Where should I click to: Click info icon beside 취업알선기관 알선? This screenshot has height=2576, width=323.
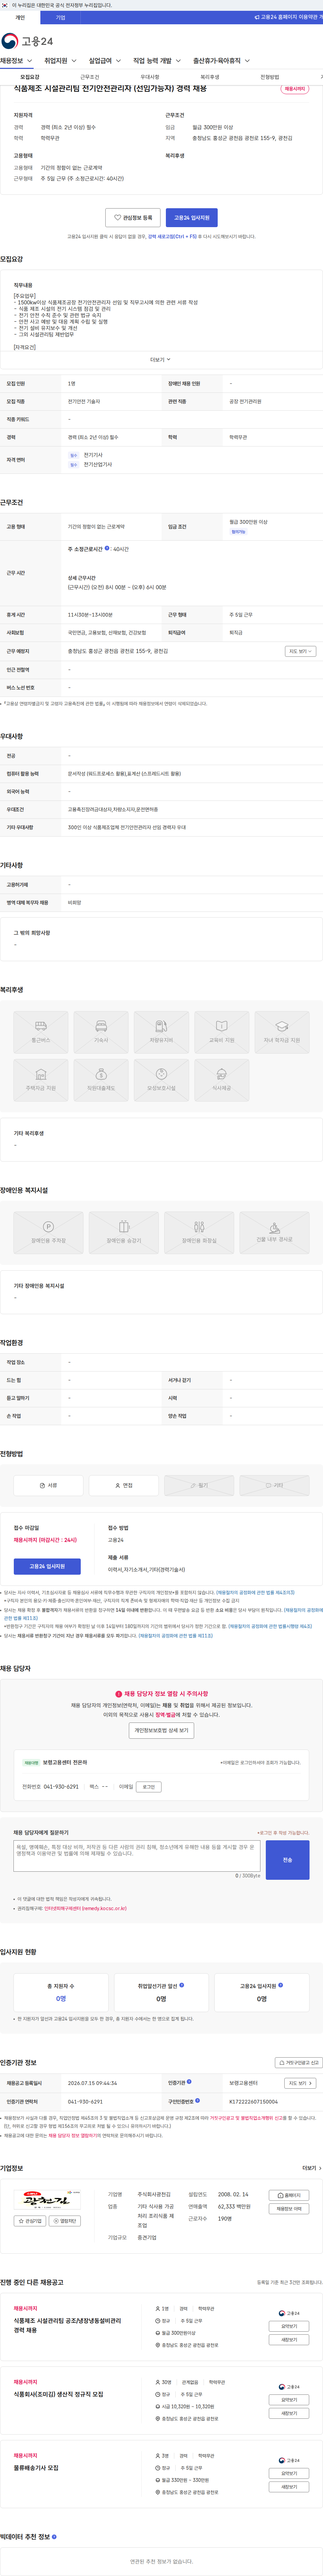pos(181,1985)
